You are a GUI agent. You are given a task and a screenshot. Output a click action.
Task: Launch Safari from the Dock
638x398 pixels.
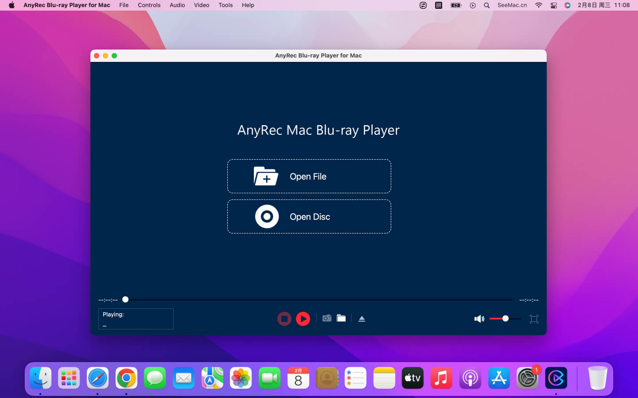(97, 378)
